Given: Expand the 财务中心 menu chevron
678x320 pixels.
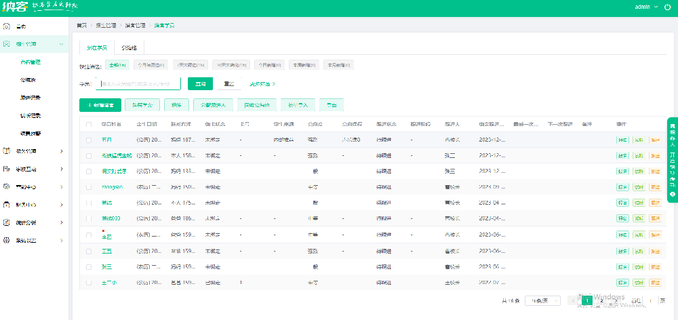Looking at the screenshot, I should click(62, 205).
